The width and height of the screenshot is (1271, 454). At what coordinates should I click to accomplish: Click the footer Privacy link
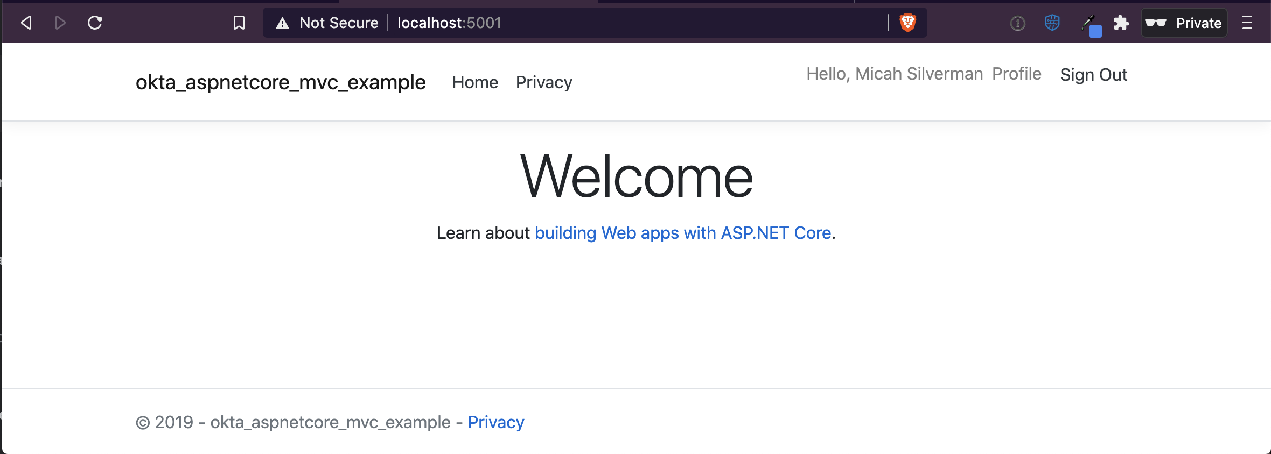pos(495,422)
